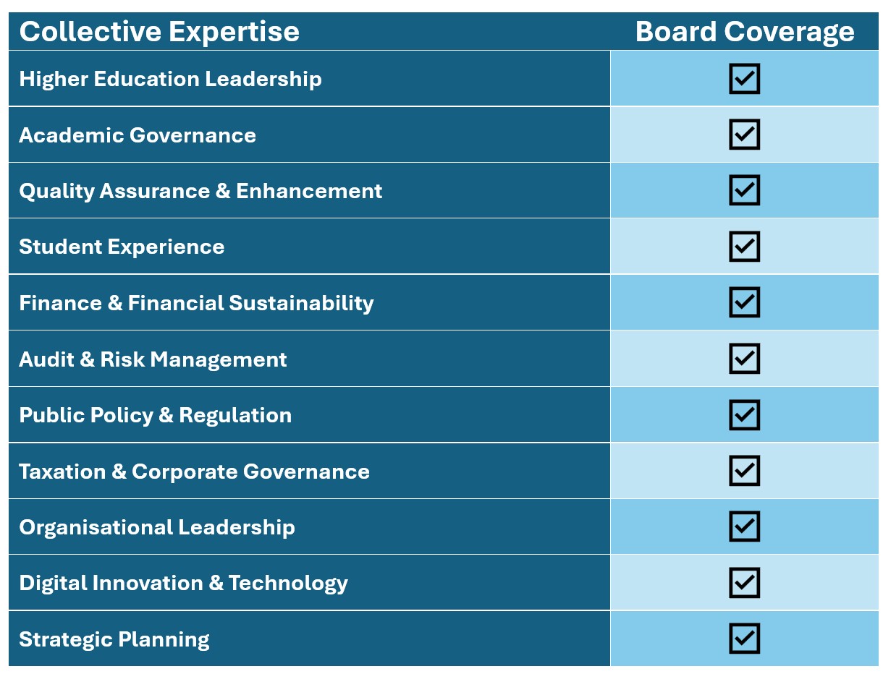Click Taxation & Corporate Governance checkbox

click(x=744, y=471)
